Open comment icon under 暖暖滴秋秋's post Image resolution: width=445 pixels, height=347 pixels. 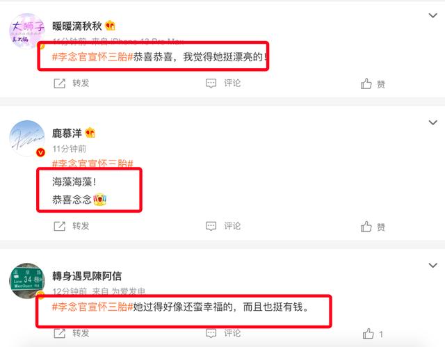pos(211,83)
